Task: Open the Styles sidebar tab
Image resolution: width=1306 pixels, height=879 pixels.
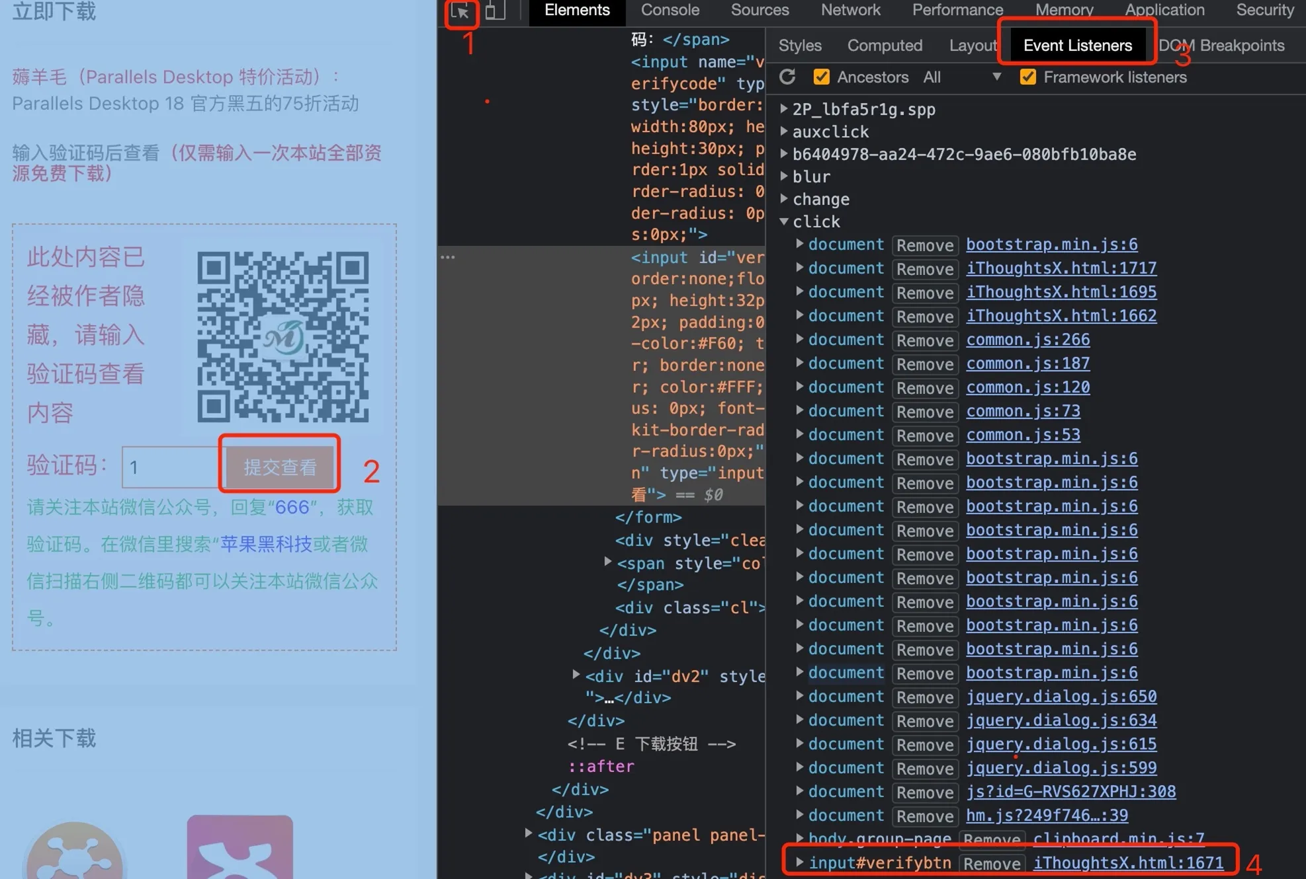Action: click(800, 46)
